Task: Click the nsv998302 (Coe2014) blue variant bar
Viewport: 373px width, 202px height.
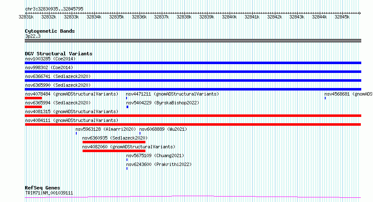Action: coord(193,72)
